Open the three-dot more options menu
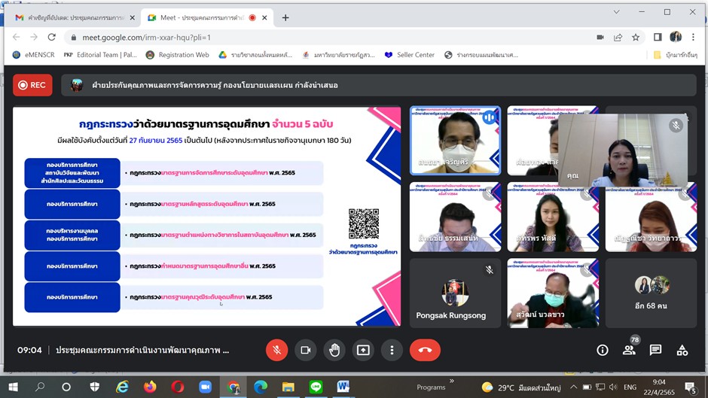Image resolution: width=708 pixels, height=398 pixels. [x=392, y=350]
